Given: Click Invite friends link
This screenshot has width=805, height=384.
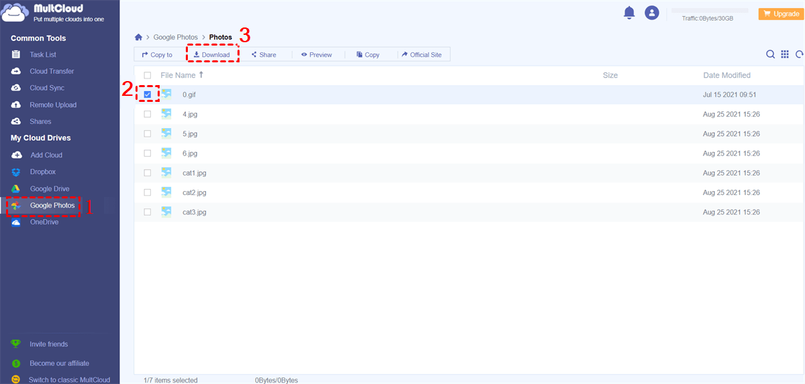Looking at the screenshot, I should coord(49,344).
